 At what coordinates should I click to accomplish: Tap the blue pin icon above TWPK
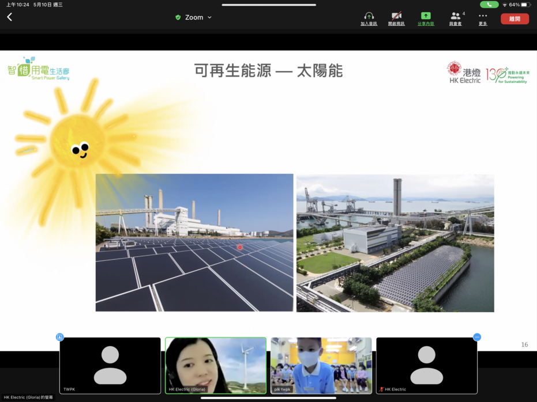point(59,337)
